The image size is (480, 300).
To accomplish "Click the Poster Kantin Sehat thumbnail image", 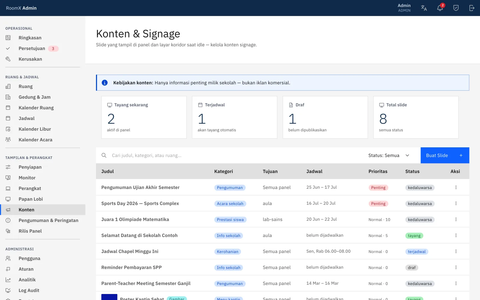I will 109,297.
